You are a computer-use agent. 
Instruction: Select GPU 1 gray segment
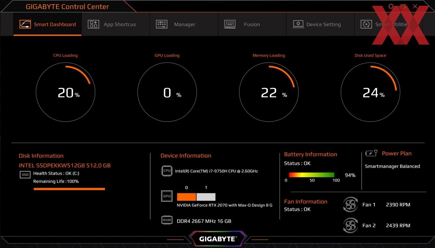tap(206, 197)
